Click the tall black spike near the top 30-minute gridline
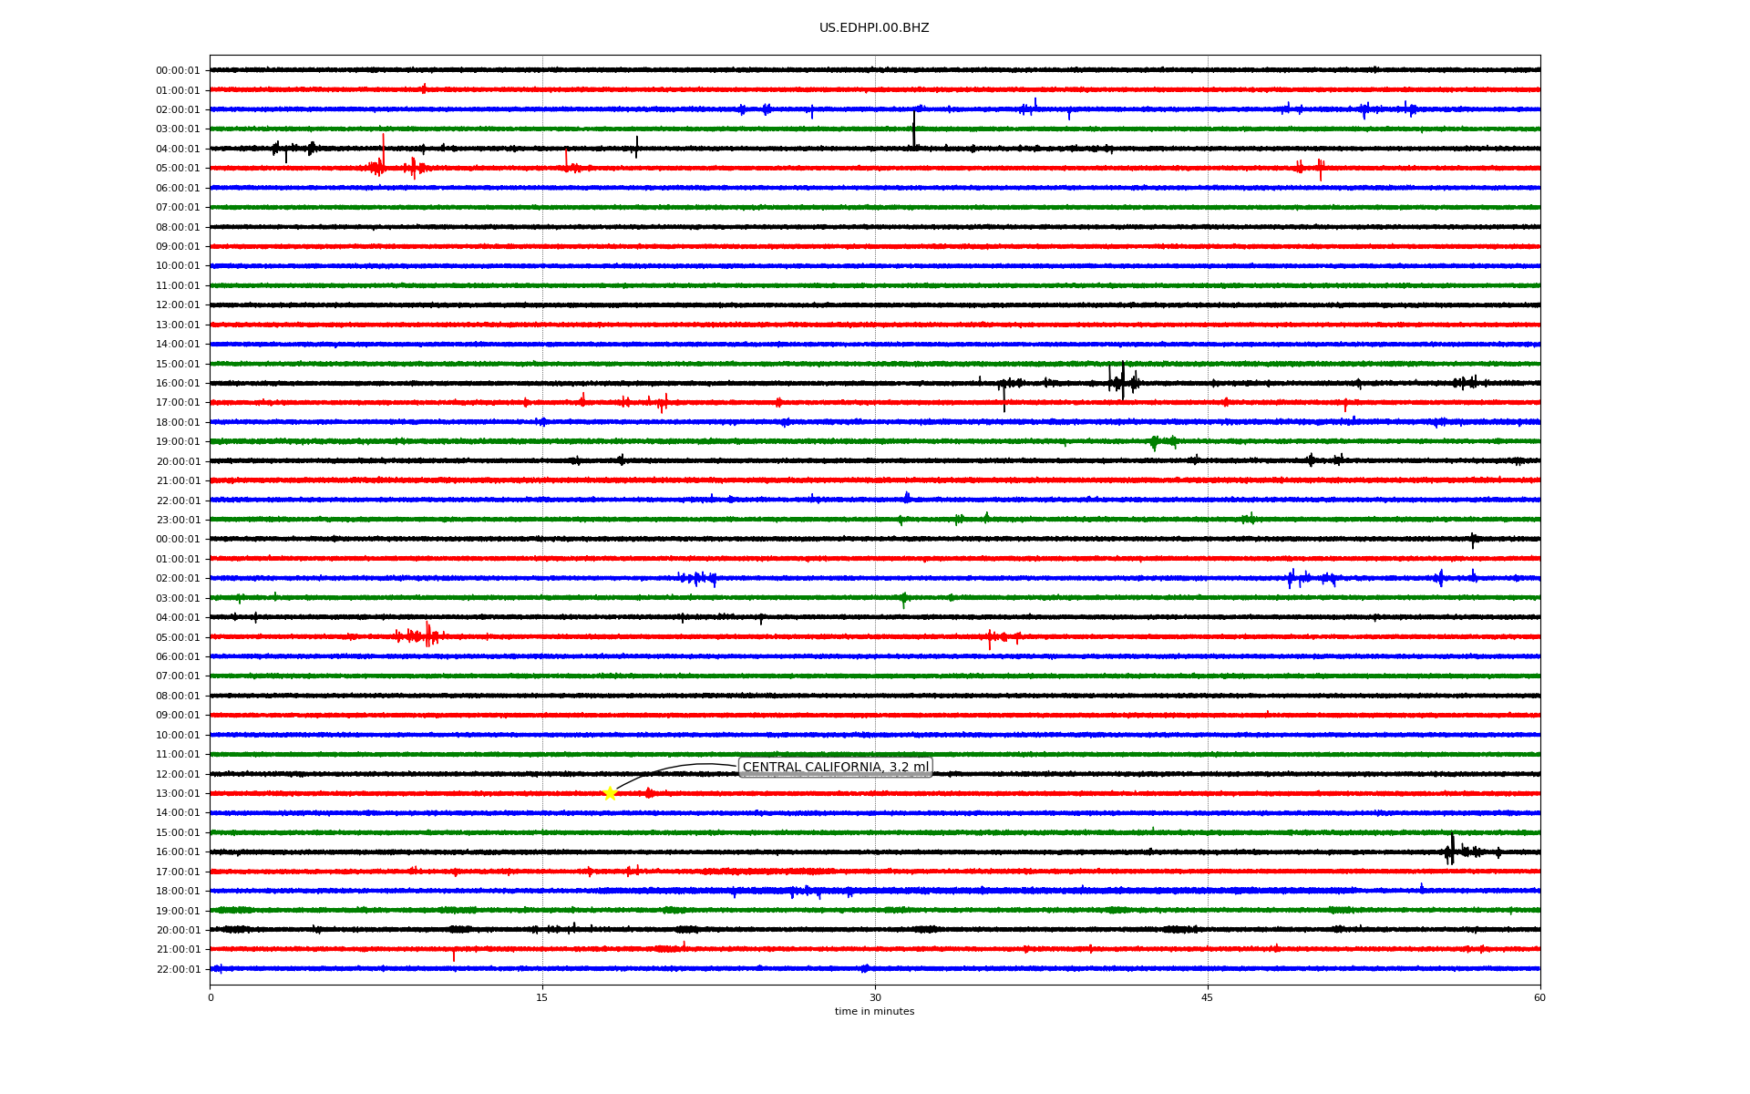1750x1094 pixels. [x=913, y=129]
